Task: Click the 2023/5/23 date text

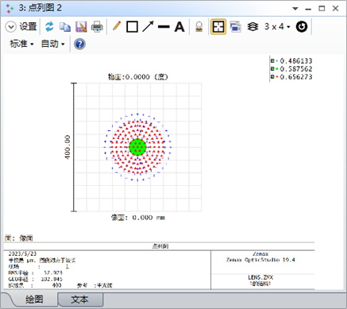Action: [22, 253]
